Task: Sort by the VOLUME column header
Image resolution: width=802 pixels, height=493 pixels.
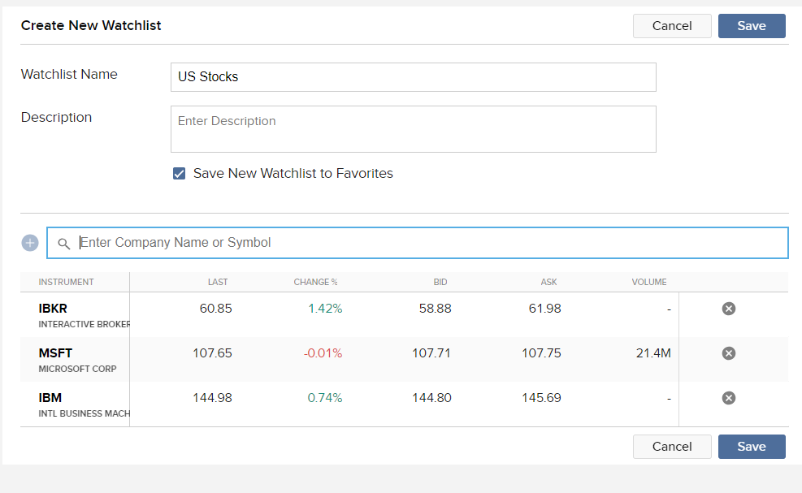Action: click(648, 282)
